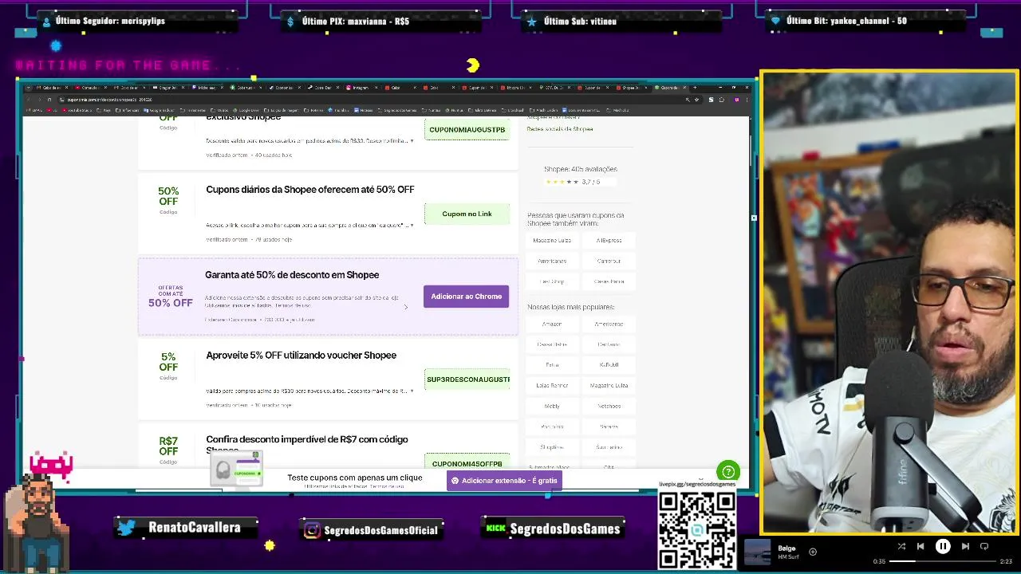Open Confira desconto imperdível de R$7 title

coord(307,445)
